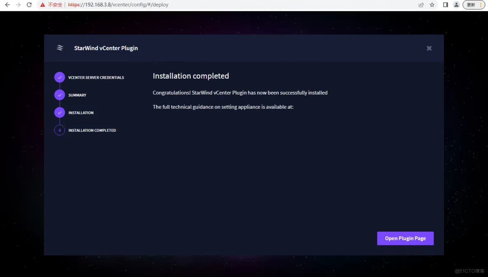Click the StarWind logo icon
The image size is (488, 277).
pos(60,48)
